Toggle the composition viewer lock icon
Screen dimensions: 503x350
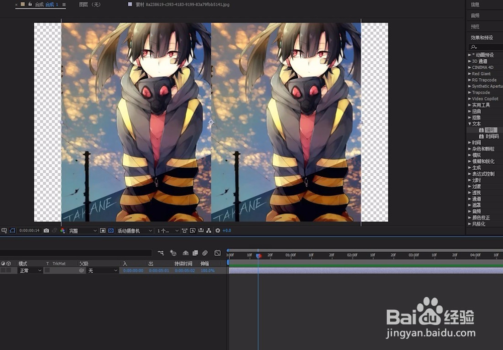click(30, 4)
